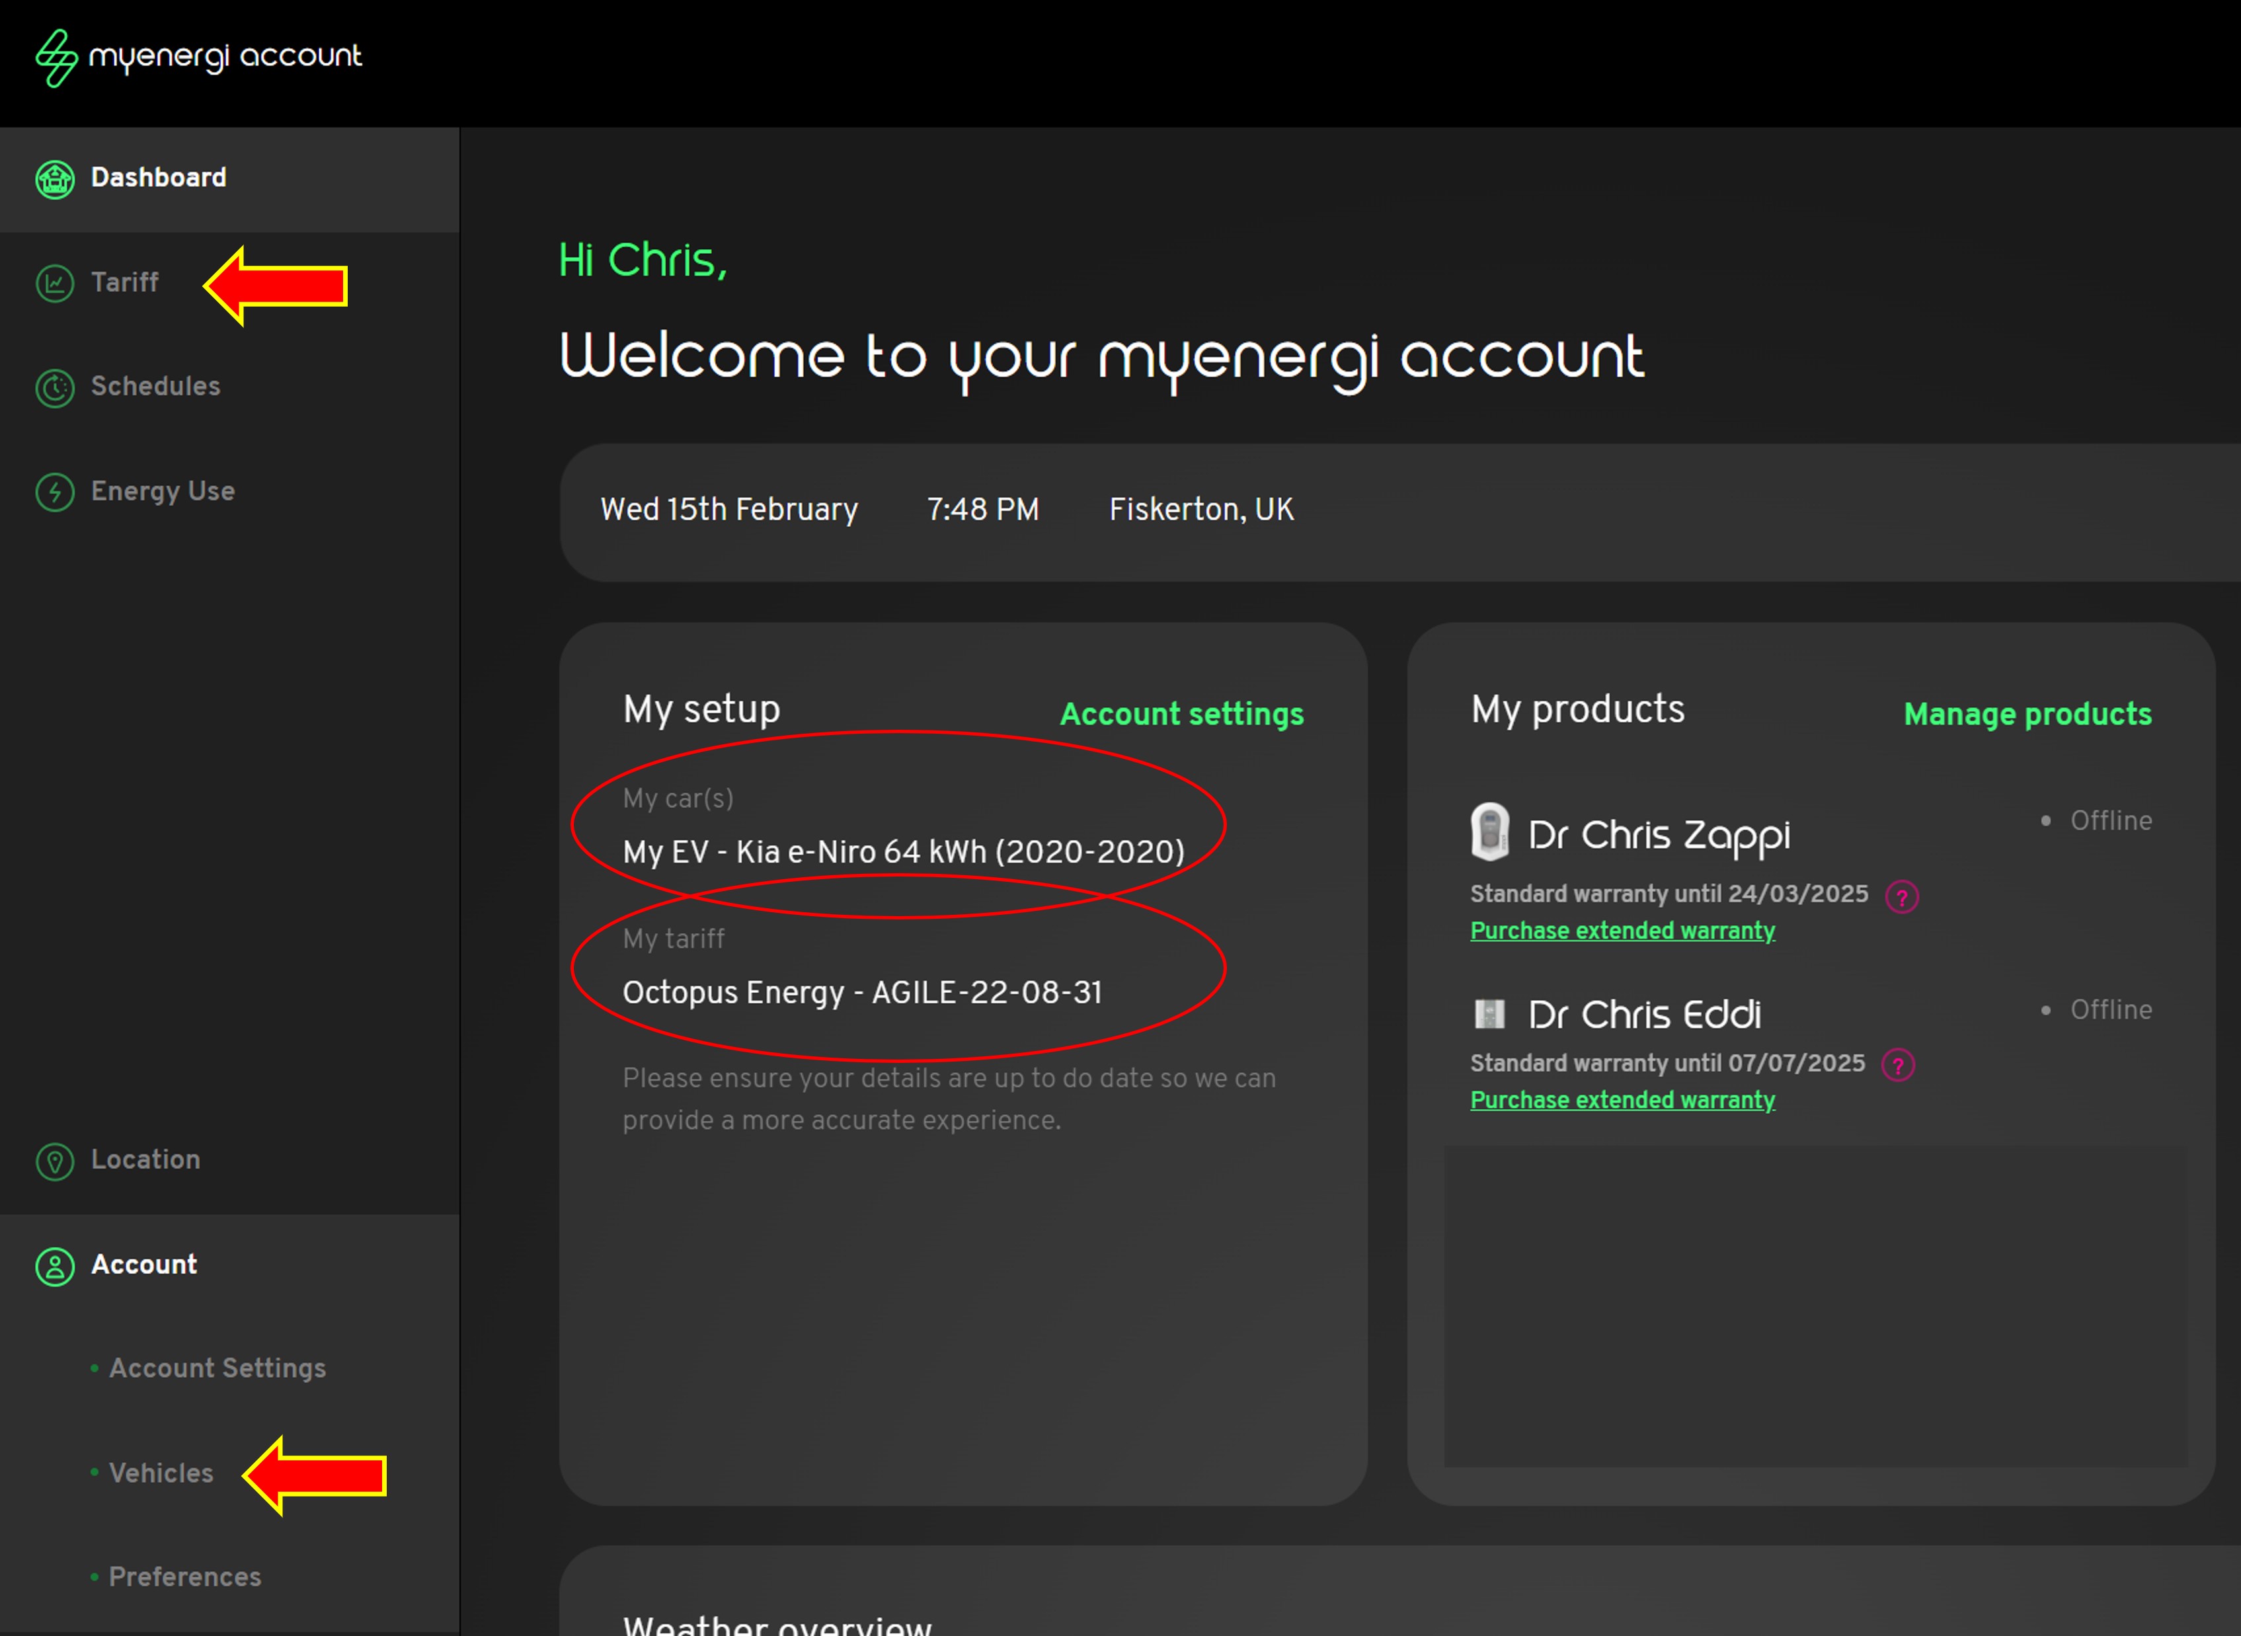Click the Wed 15th February date
The width and height of the screenshot is (2241, 1636).
pos(729,509)
